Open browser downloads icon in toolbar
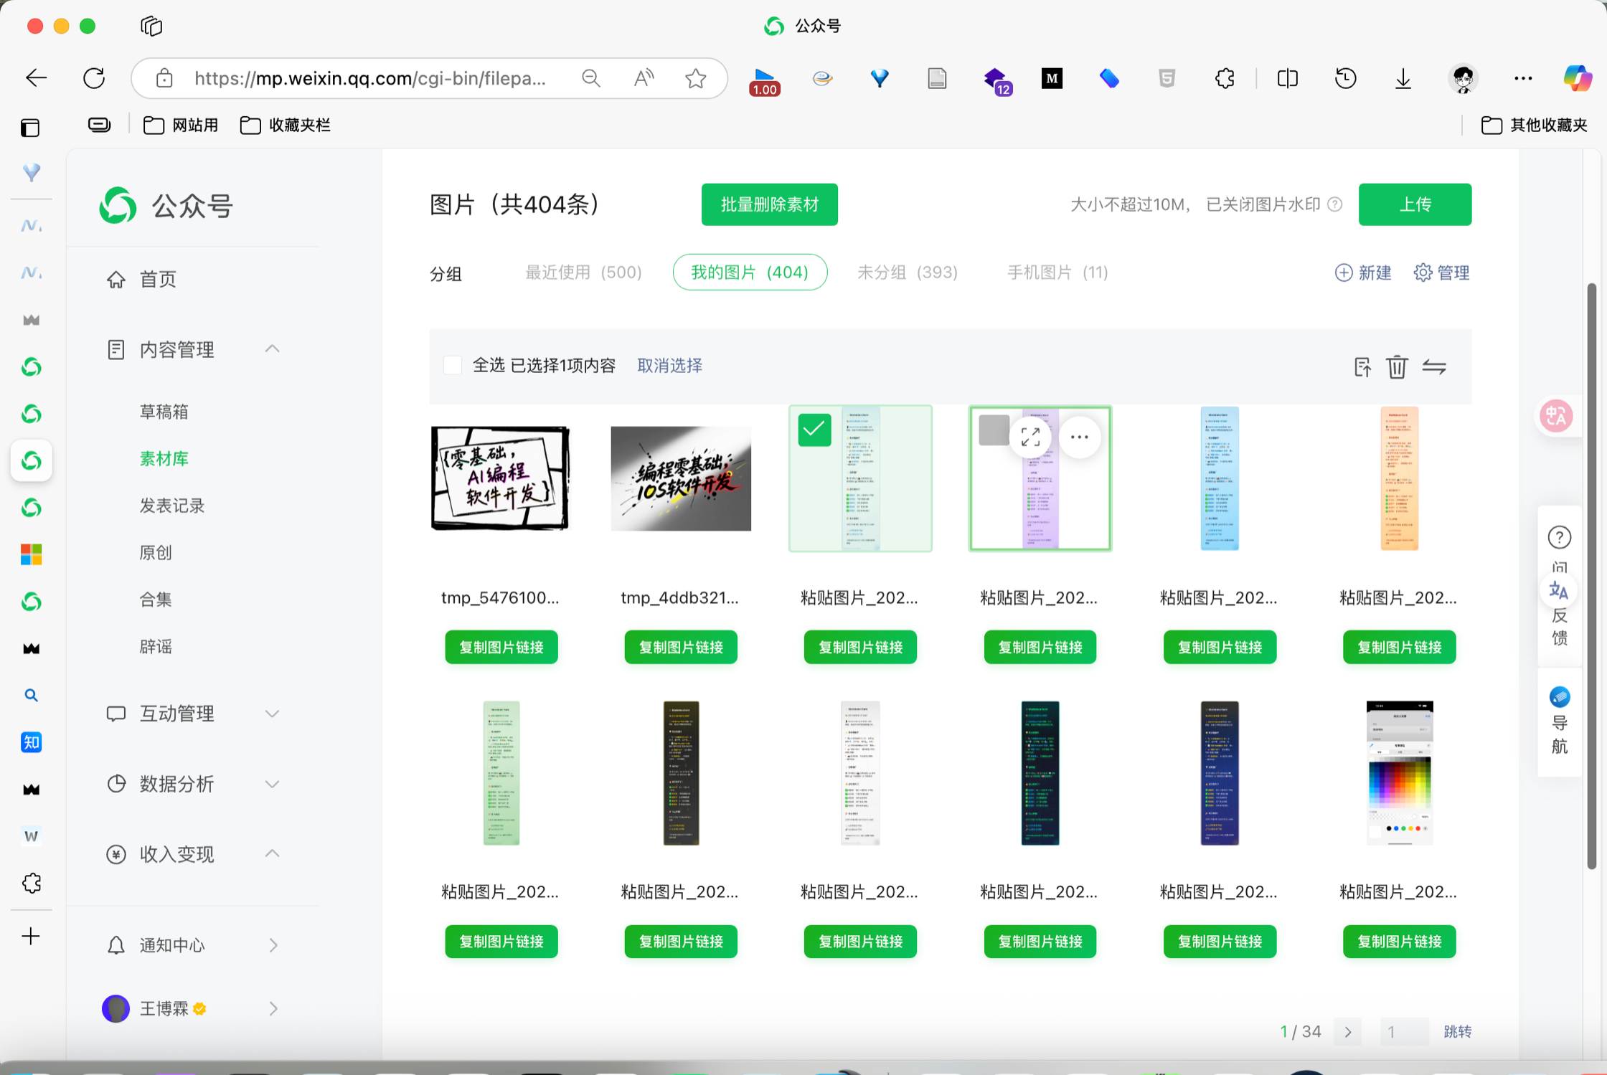 (1403, 78)
